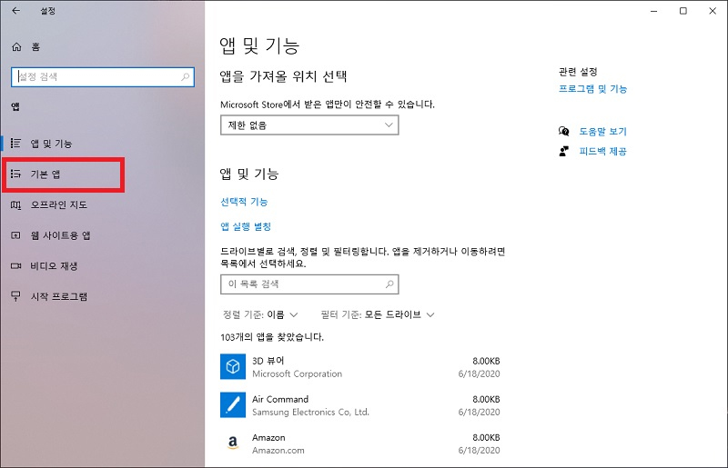728x468 pixels.
Task: Select the 비디오 재생 camera icon
Action: pos(15,265)
